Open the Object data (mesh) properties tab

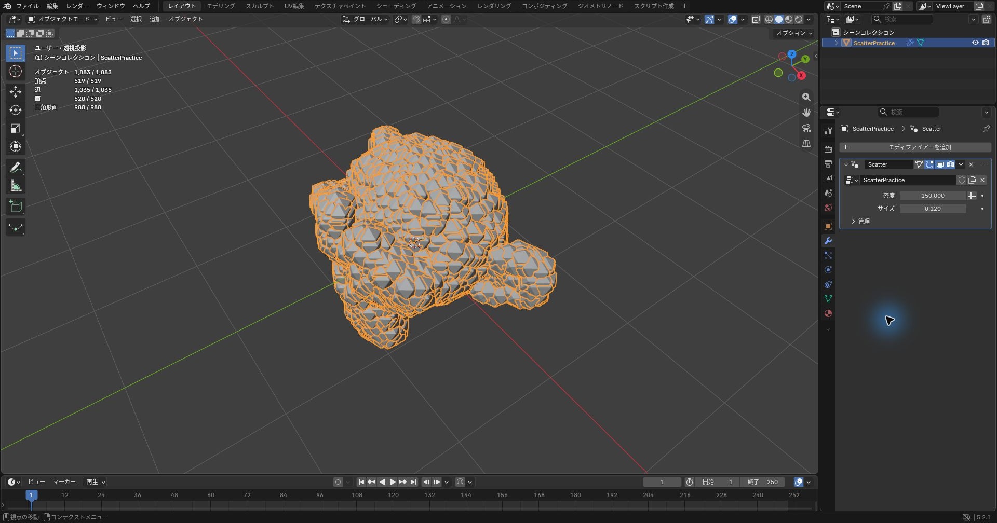click(x=828, y=299)
